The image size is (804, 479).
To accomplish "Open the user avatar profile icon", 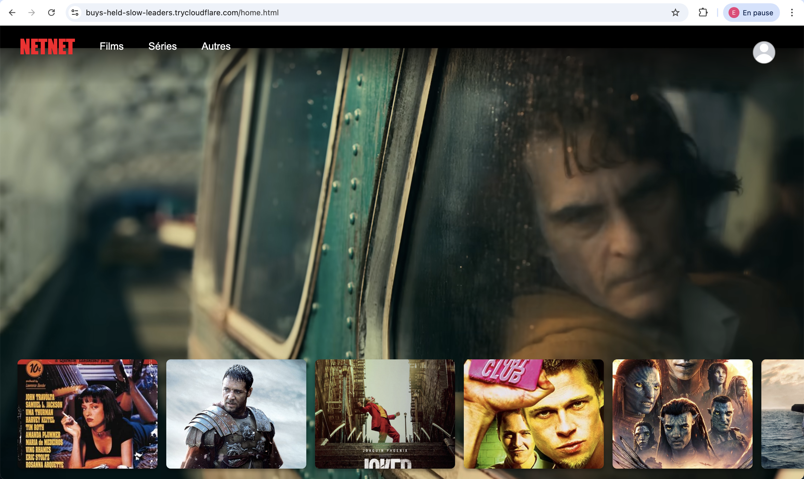I will [x=764, y=52].
